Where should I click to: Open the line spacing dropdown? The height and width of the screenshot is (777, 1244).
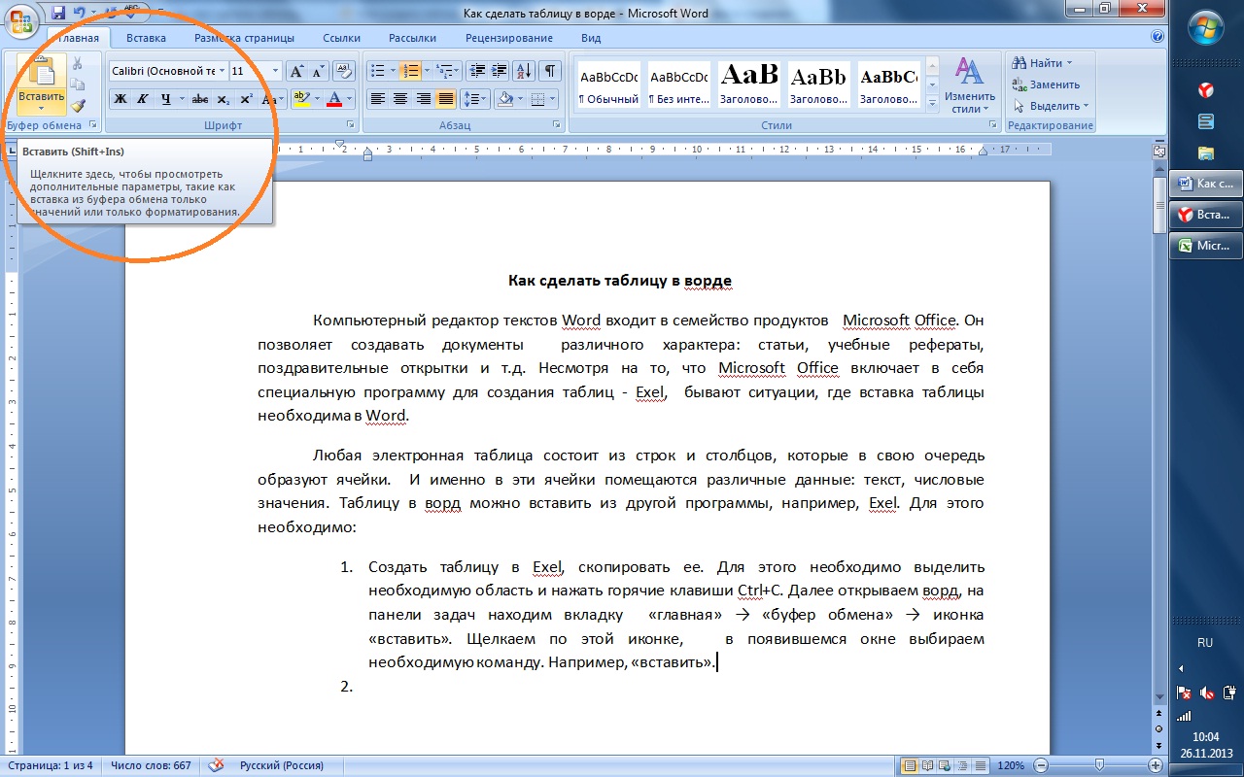(x=475, y=99)
